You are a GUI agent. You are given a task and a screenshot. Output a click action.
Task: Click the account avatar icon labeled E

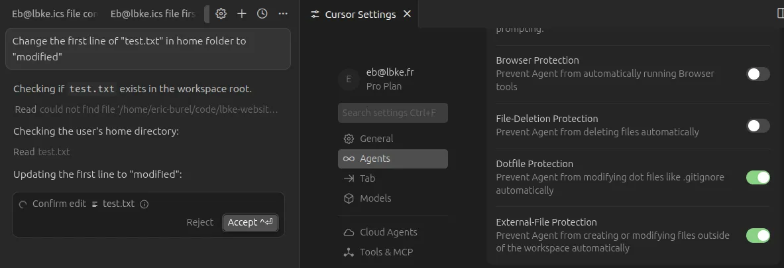tap(349, 80)
